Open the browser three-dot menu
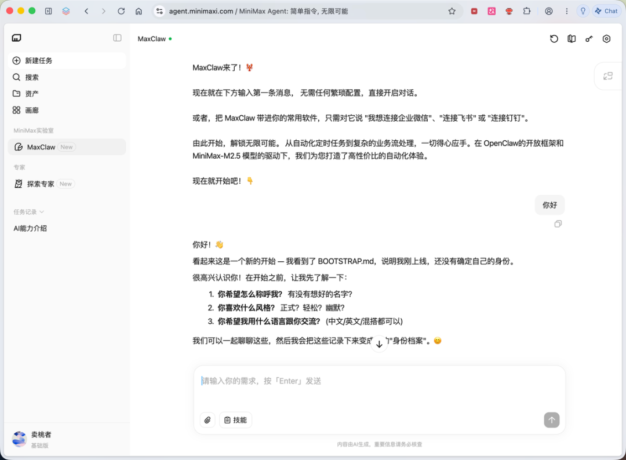626x460 pixels. 566,11
